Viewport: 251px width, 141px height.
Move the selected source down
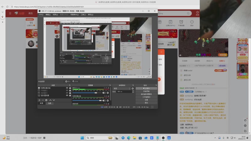(x=54, y=100)
